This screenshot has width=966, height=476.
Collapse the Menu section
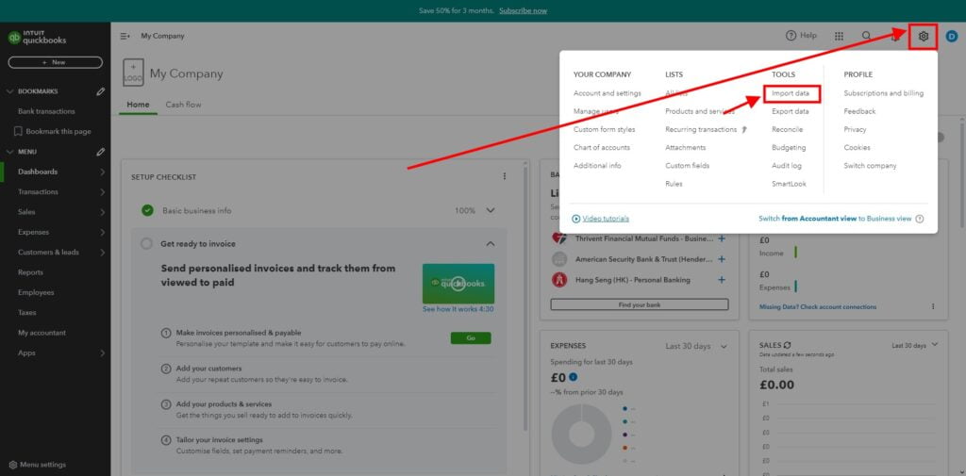click(9, 152)
